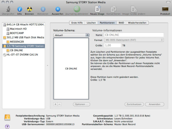Switch to the Wiederherstellen tab
The width and height of the screenshot is (172, 129).
137,23
